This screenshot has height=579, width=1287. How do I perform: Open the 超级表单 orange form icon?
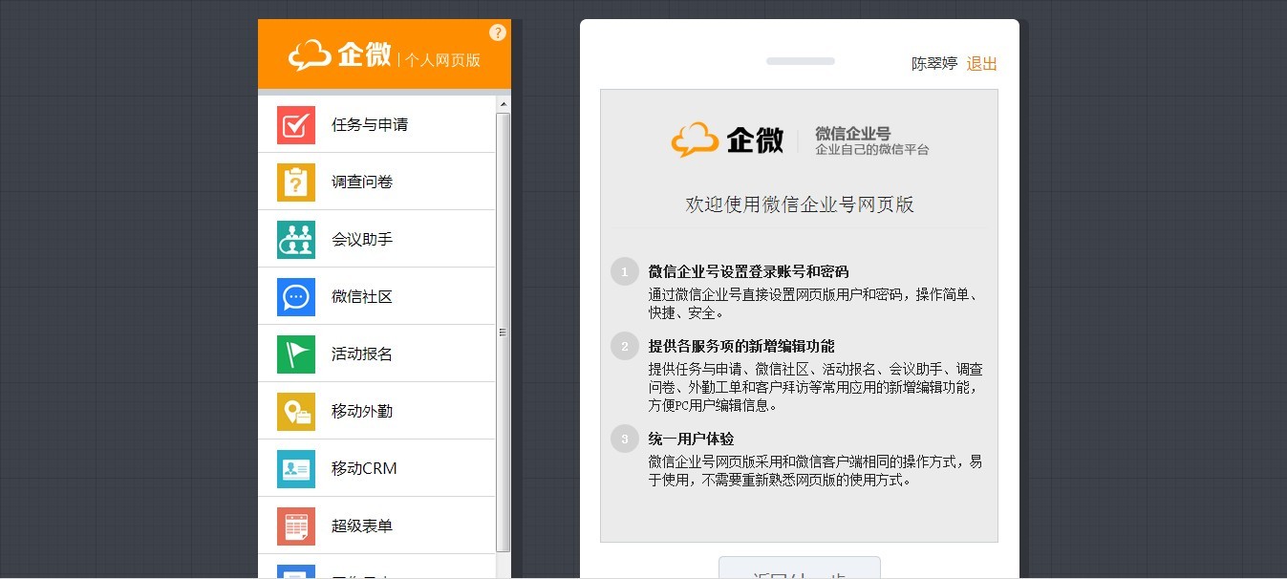coord(296,526)
